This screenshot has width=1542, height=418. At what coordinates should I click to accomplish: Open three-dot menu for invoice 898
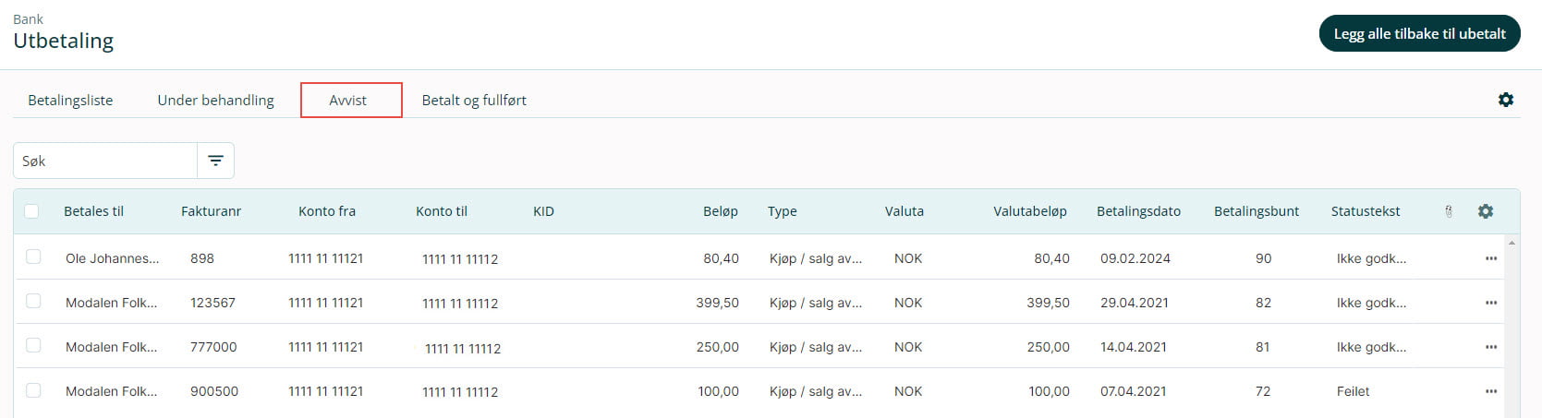click(1490, 258)
